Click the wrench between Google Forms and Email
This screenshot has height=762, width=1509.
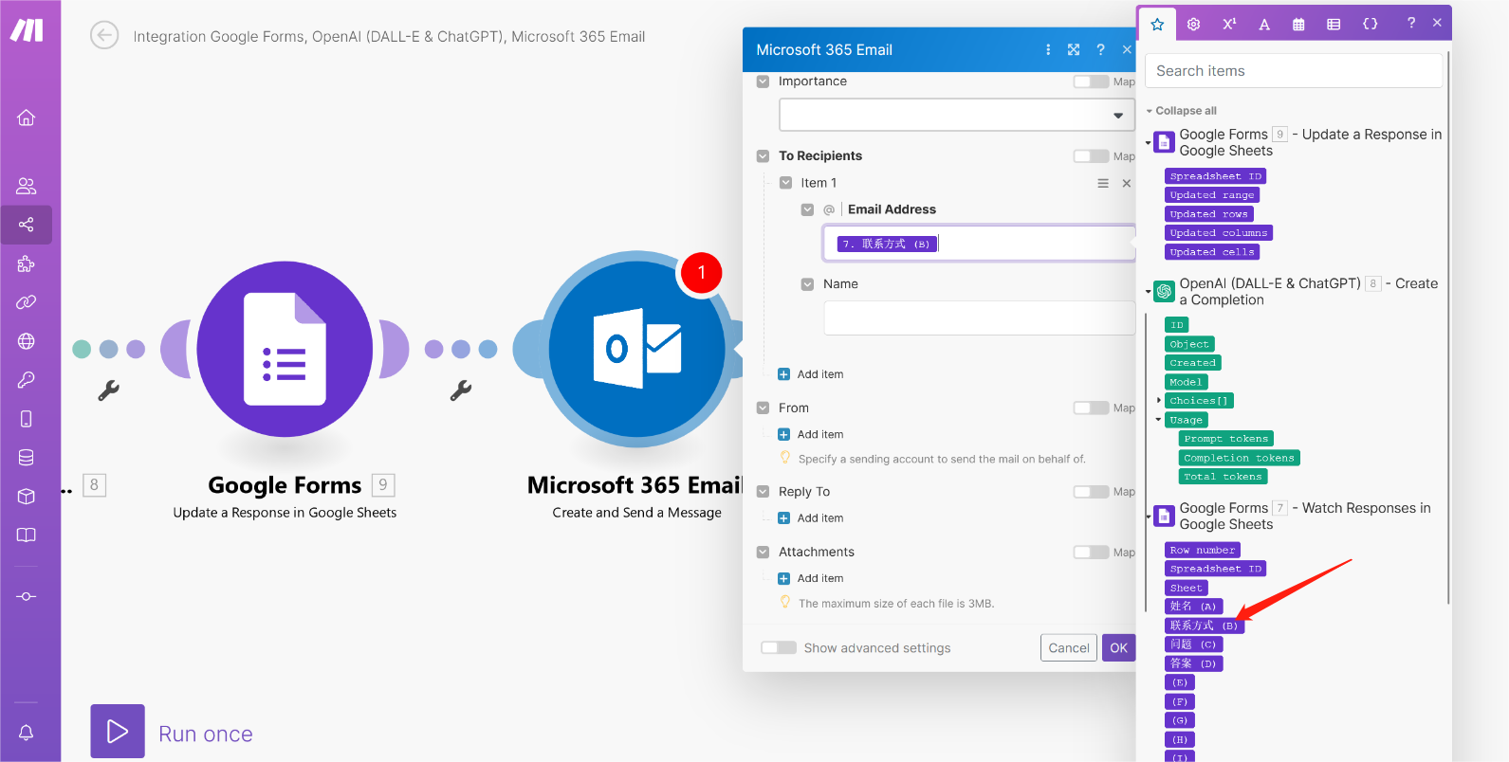(461, 390)
